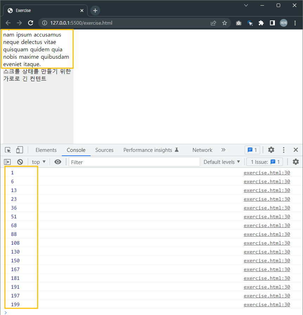Create a live expression with the eye icon

tap(57, 162)
